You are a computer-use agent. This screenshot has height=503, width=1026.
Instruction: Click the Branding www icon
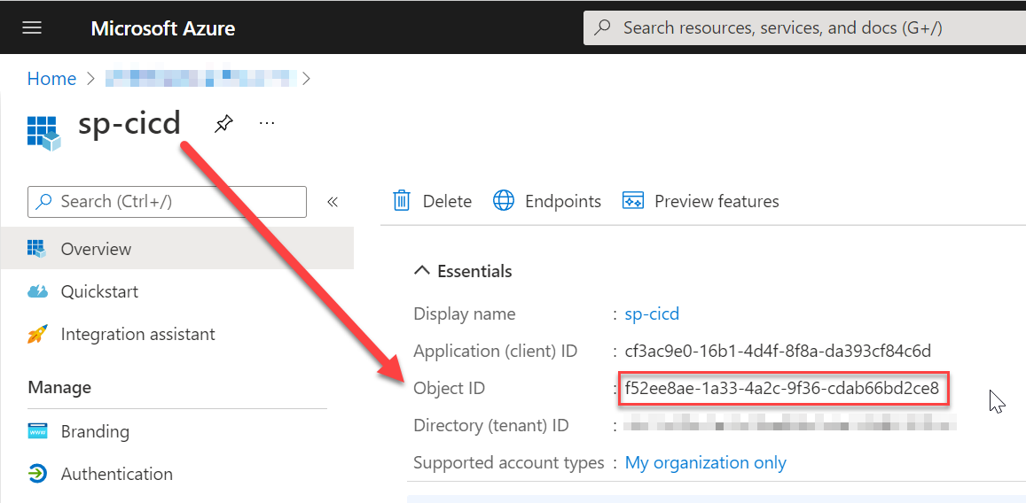37,432
